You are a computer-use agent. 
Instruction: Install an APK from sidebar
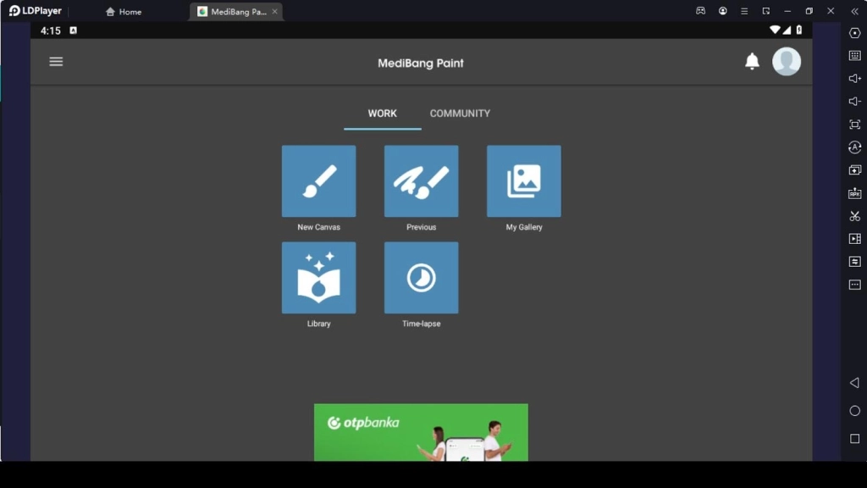tap(855, 193)
